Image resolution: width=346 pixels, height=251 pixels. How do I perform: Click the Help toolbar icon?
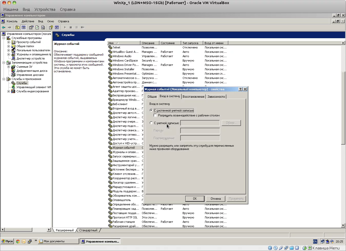tap(51, 27)
